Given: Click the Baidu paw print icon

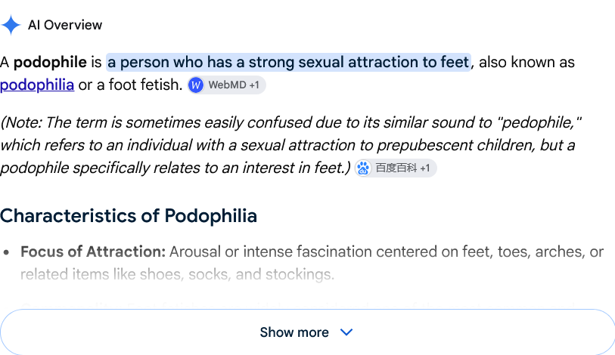Looking at the screenshot, I should click(363, 168).
